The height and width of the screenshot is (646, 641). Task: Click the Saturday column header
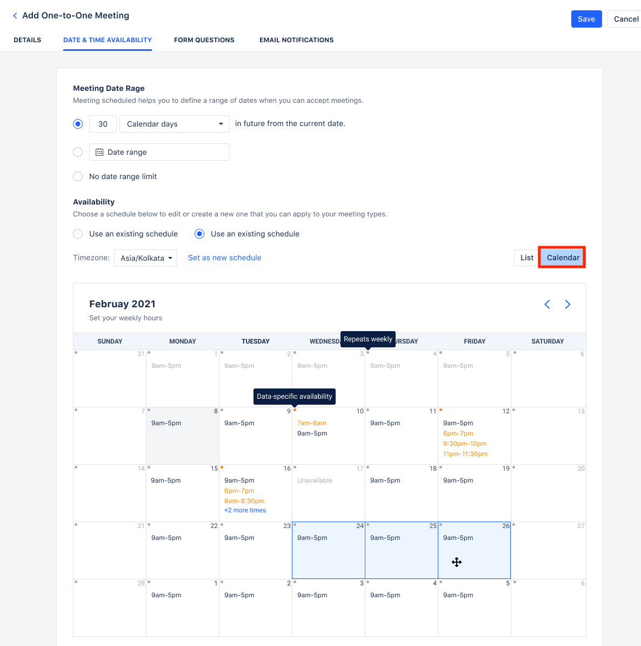(x=547, y=341)
